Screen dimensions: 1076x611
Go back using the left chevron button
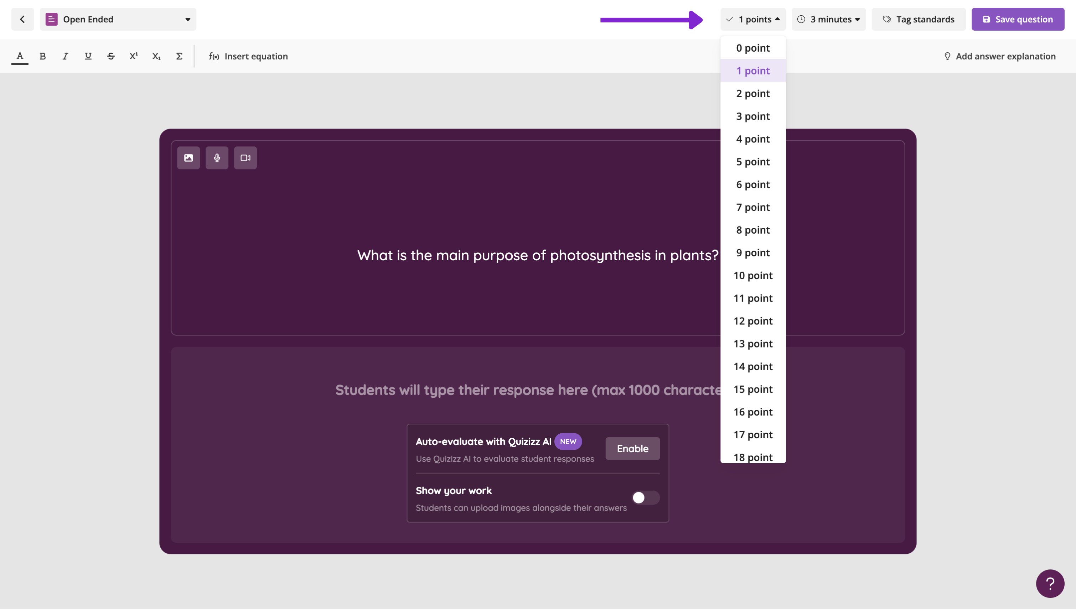coord(23,19)
